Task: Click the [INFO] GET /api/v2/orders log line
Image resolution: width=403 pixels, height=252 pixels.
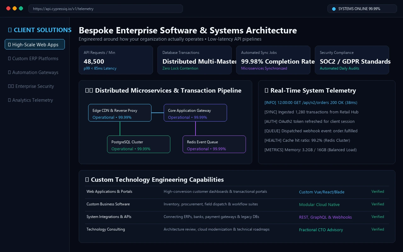Action: point(311,102)
